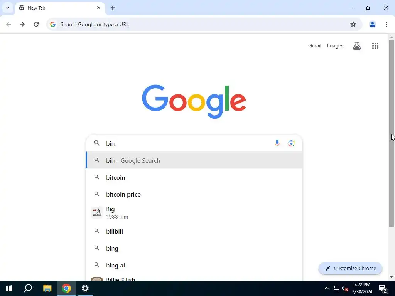Choose the 'bitcoin price' suggestion
The image size is (395, 296).
tap(194, 194)
